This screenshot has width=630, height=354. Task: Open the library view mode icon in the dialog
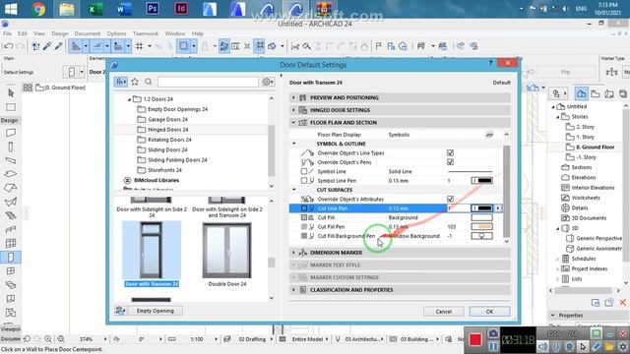120,82
